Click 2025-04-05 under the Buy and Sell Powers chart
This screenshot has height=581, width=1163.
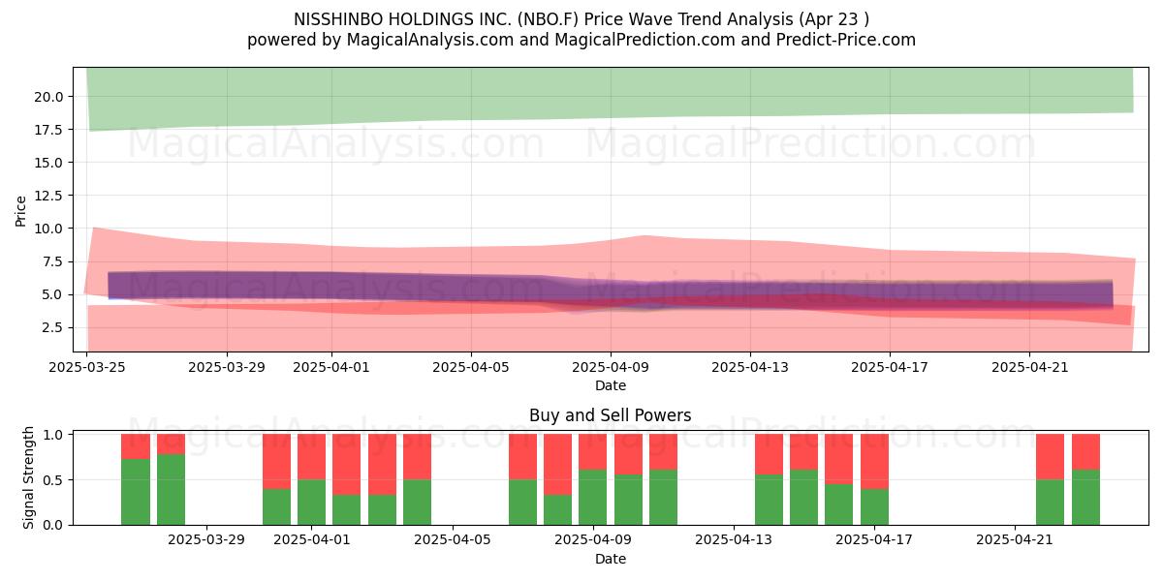click(x=453, y=541)
